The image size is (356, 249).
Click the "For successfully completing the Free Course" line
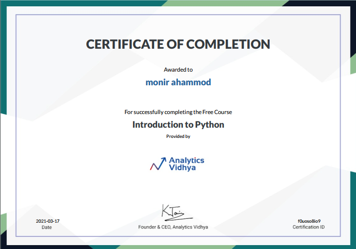tap(178, 112)
